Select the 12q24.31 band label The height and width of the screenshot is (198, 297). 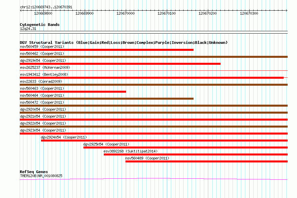click(x=28, y=29)
